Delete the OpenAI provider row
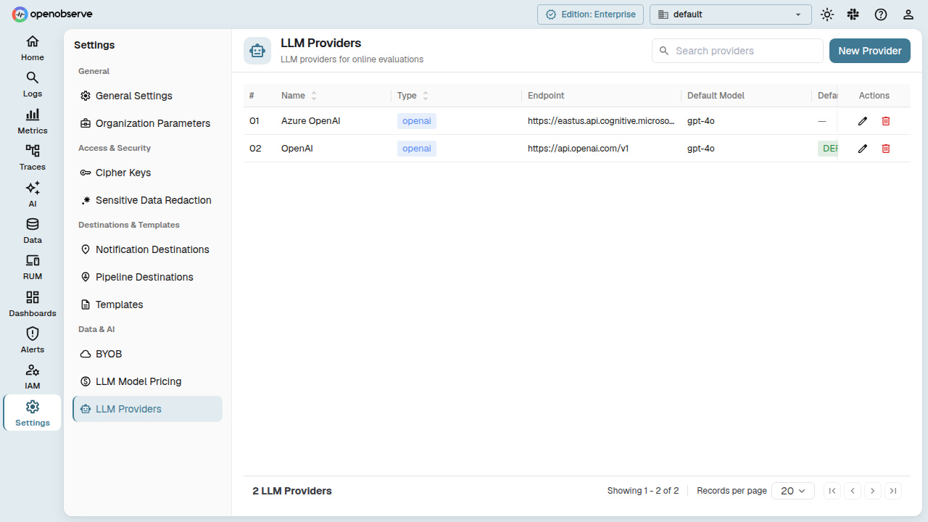The height and width of the screenshot is (522, 928). click(x=886, y=149)
